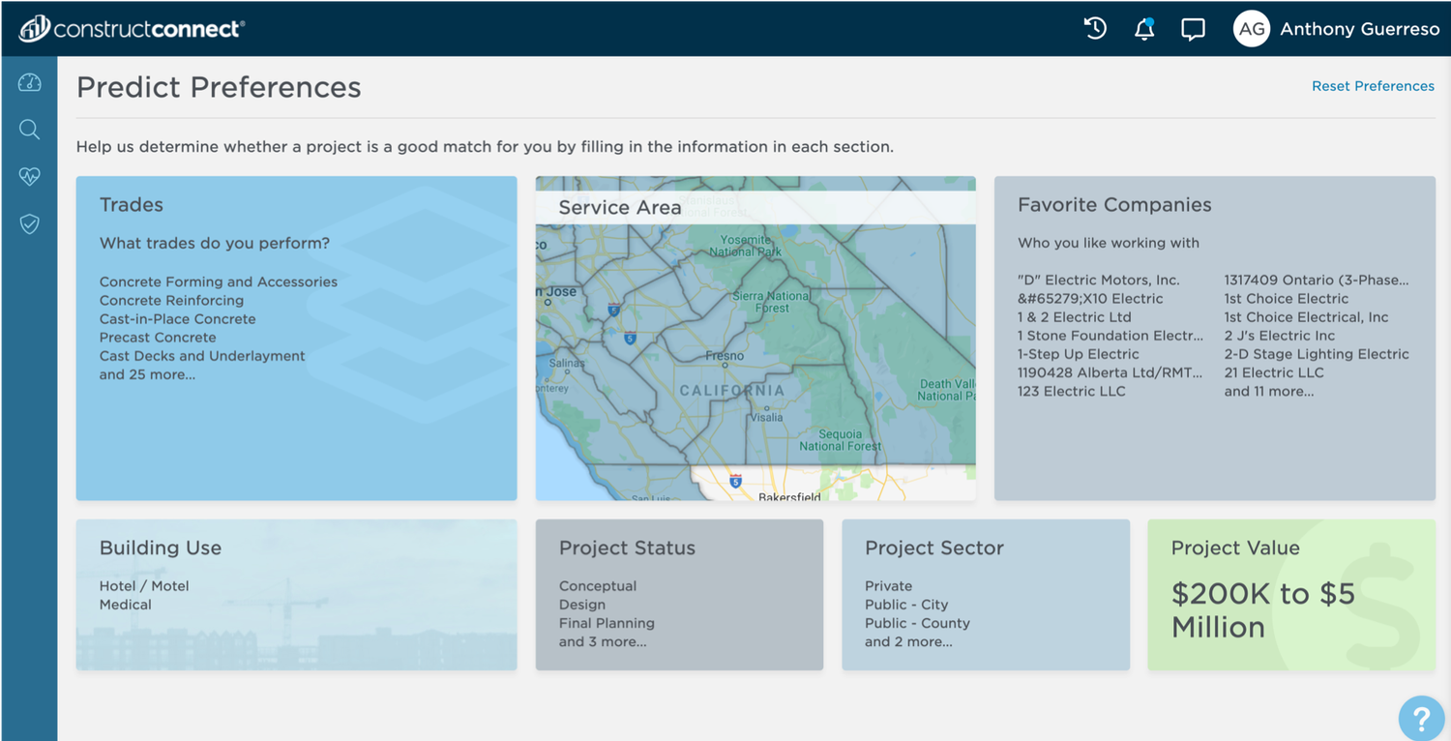Screen dimensions: 1451x741
Task: Click '1-Step Up Electric' company
Action: click(1079, 354)
